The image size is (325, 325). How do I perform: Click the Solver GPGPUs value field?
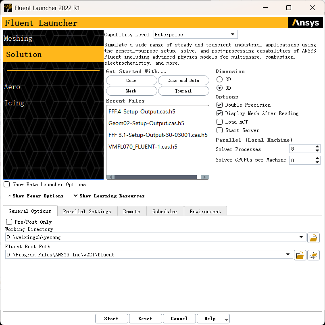pyautogui.click(x=302, y=160)
